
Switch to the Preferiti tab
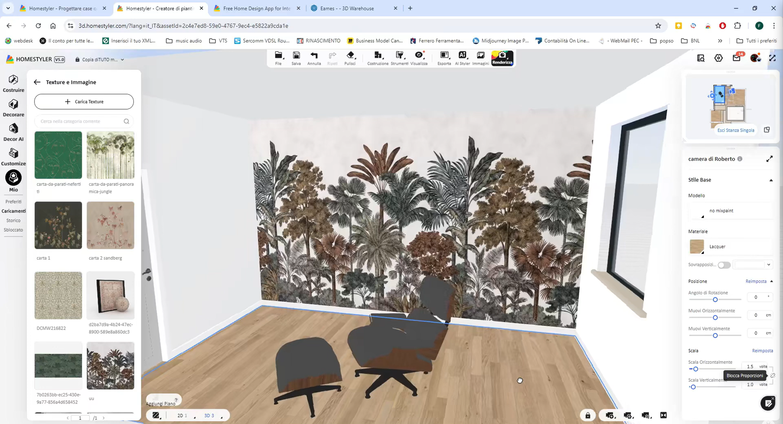click(13, 201)
